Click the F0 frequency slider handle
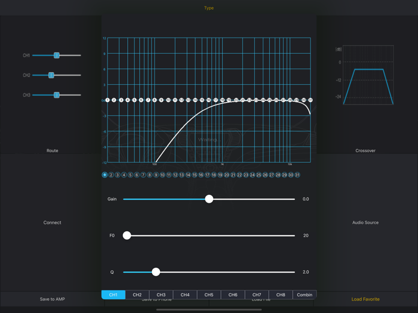The image size is (418, 313). (127, 235)
